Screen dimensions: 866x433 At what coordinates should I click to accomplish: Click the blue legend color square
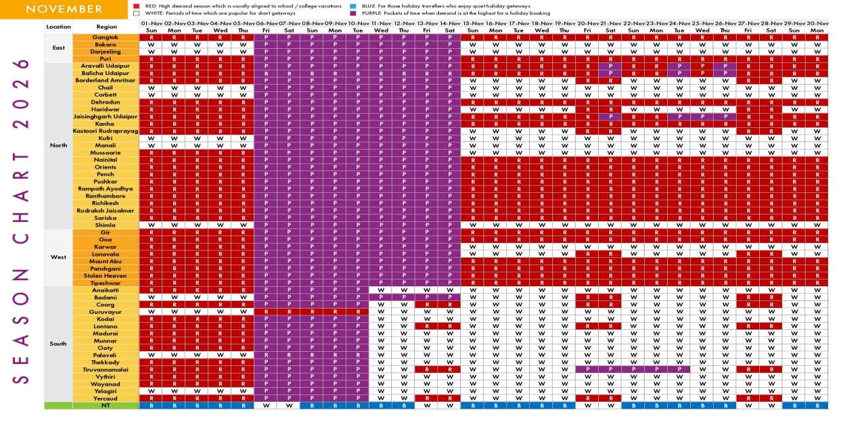pyautogui.click(x=354, y=5)
